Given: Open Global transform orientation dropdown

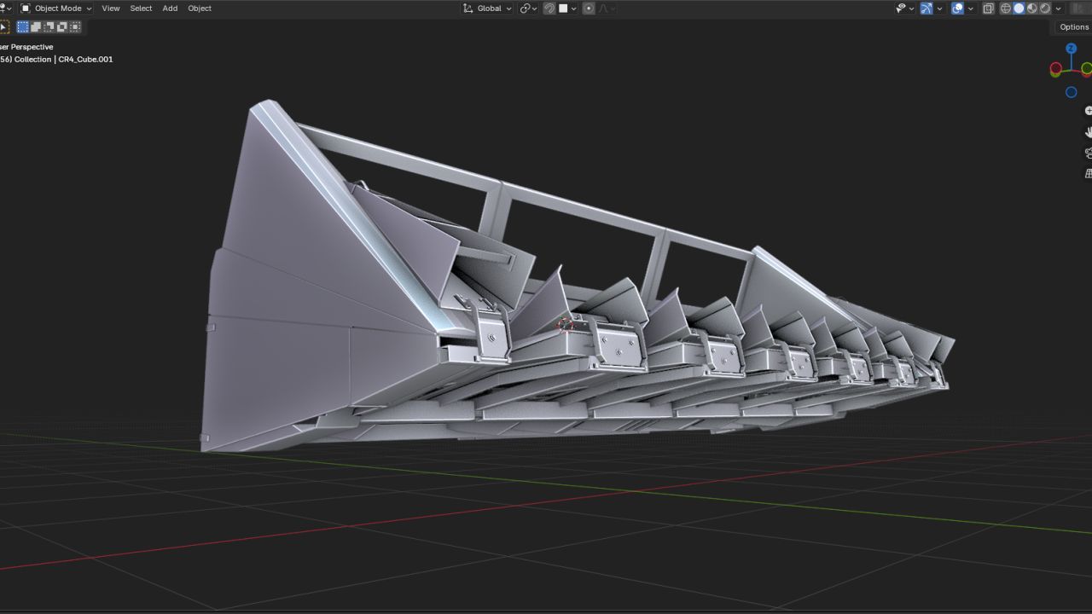Looking at the screenshot, I should (488, 9).
